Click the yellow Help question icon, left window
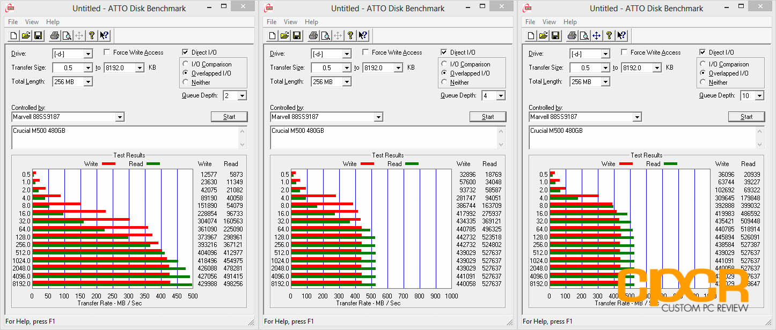The height and width of the screenshot is (330, 776). [92, 35]
